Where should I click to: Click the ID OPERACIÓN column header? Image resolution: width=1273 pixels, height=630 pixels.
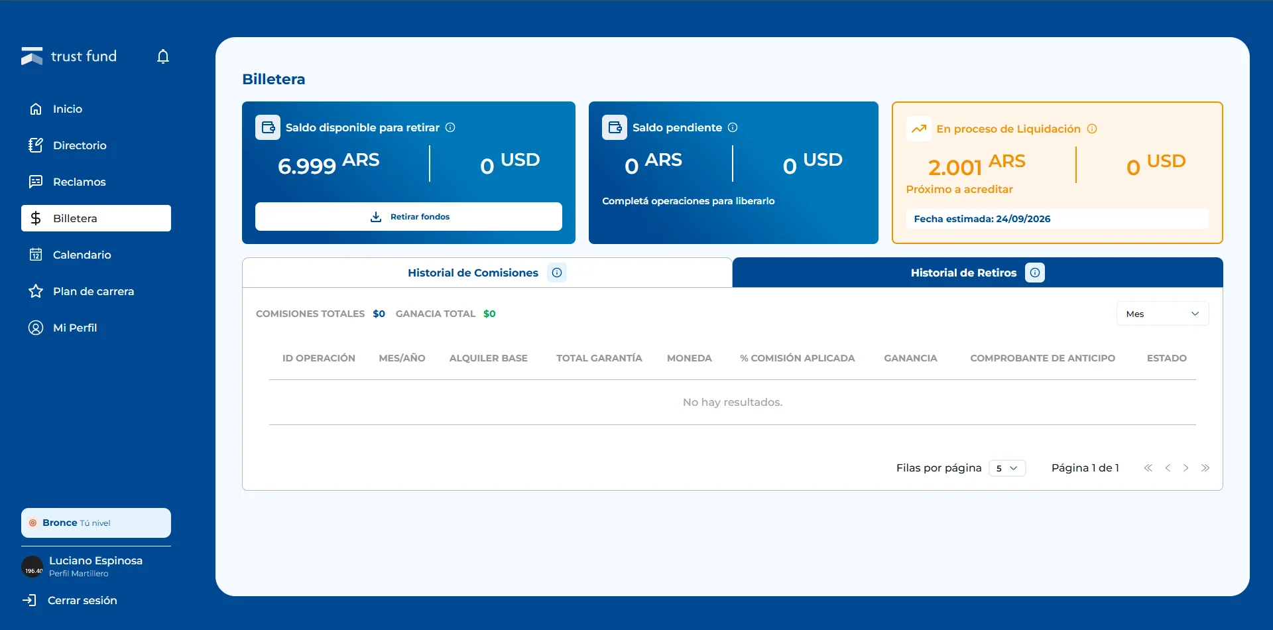point(319,358)
